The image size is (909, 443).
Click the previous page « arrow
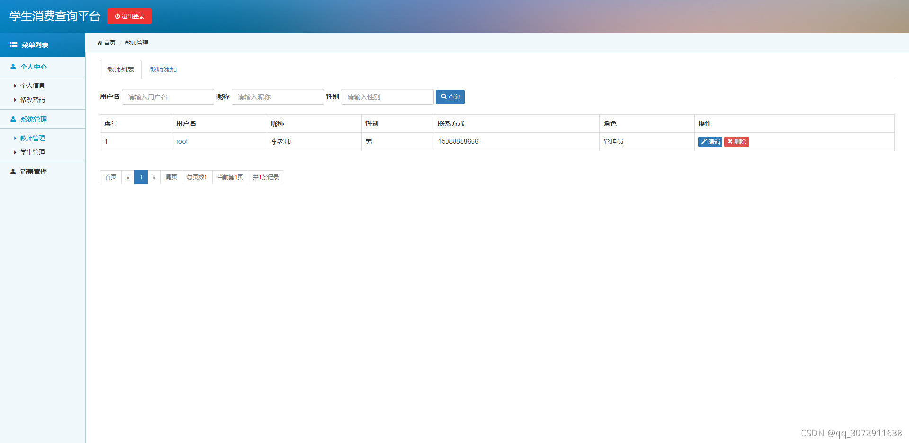128,177
